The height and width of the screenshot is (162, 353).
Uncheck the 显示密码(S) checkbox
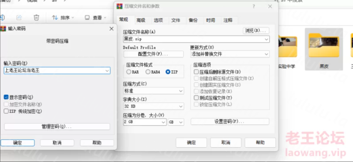click(6, 97)
